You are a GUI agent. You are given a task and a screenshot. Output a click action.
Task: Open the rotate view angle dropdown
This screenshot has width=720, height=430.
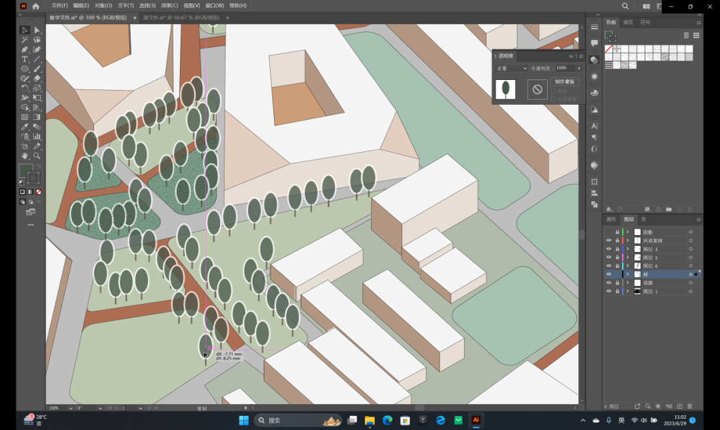pos(99,408)
